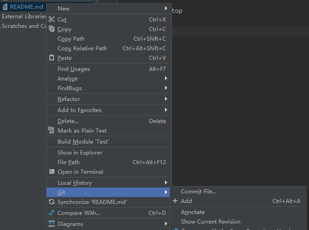Expand the FindBugs submenu arrow

click(x=166, y=88)
